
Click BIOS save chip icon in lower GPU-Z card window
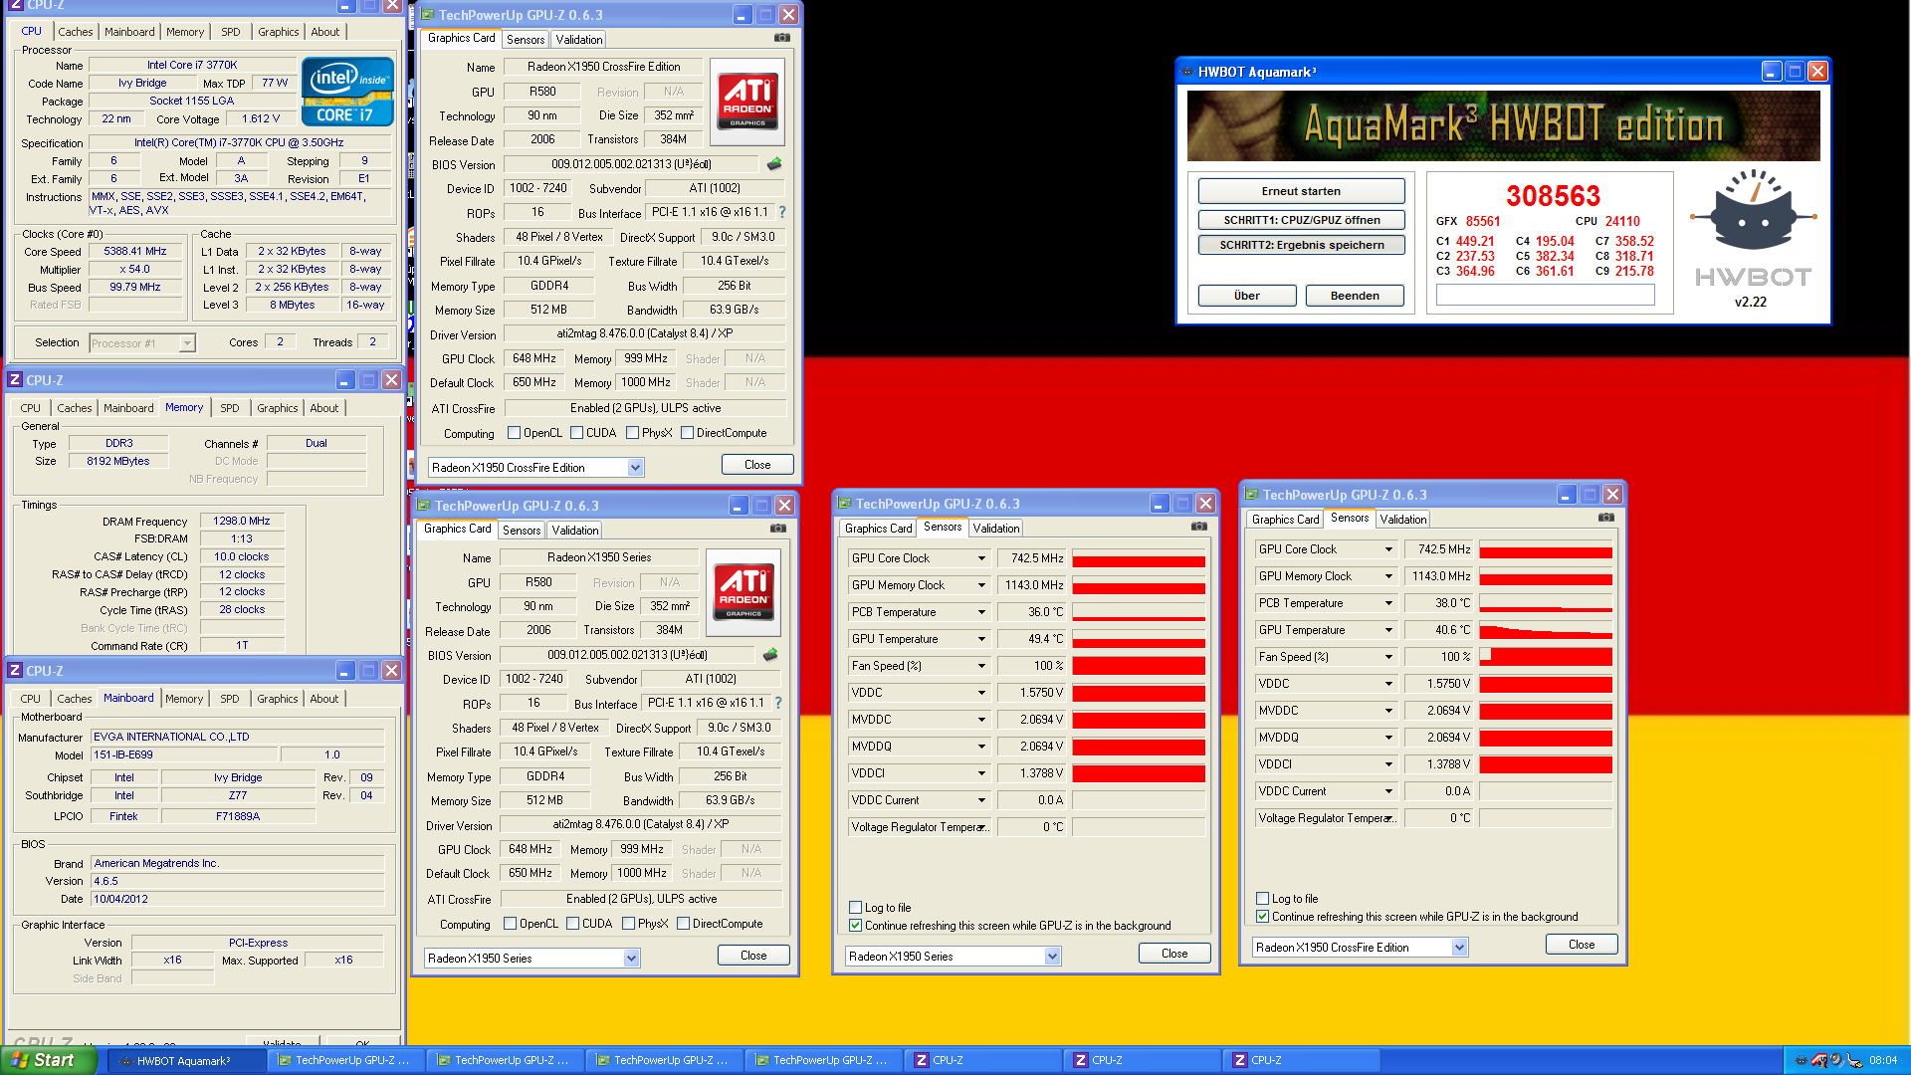tap(770, 655)
